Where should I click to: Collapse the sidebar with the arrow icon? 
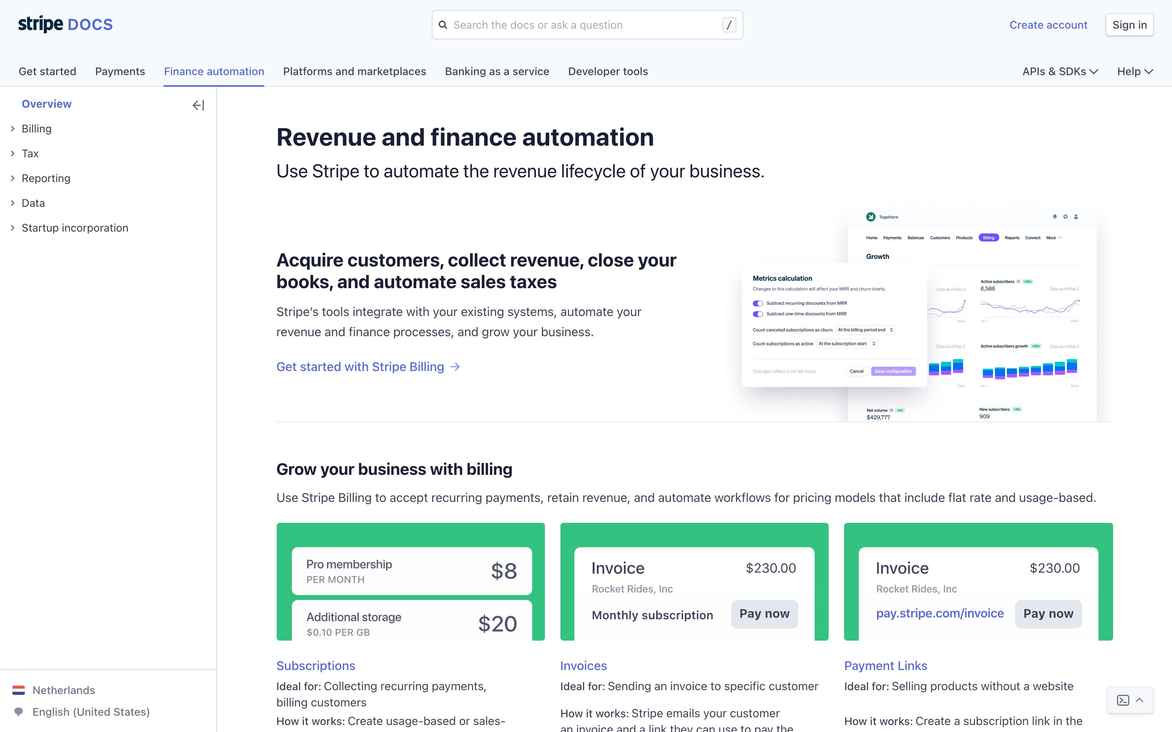pos(198,105)
